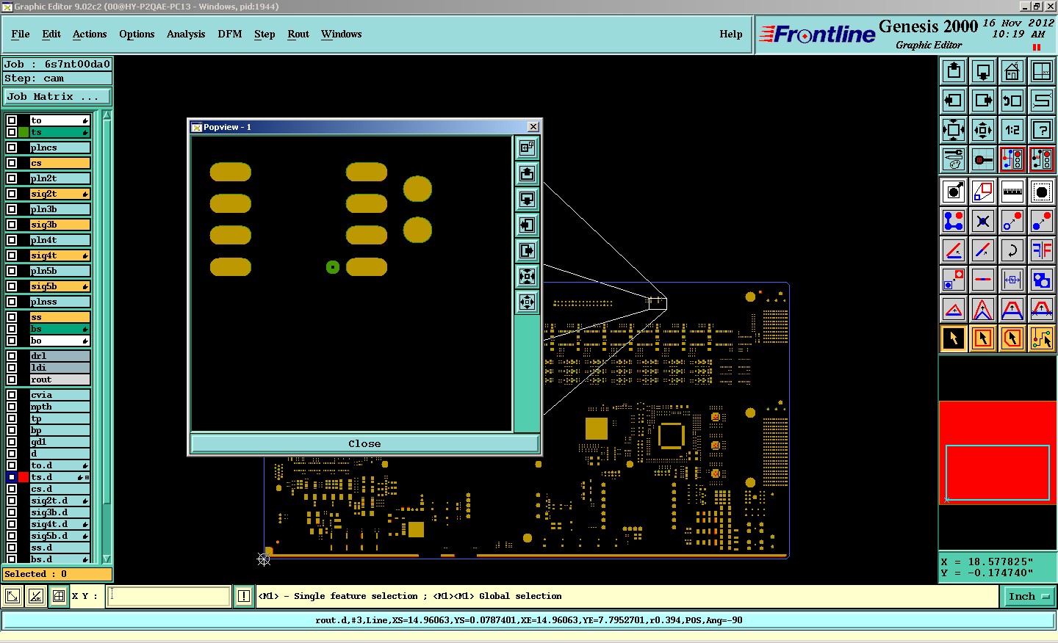Open the DFM menu
This screenshot has height=643, width=1058.
(230, 34)
